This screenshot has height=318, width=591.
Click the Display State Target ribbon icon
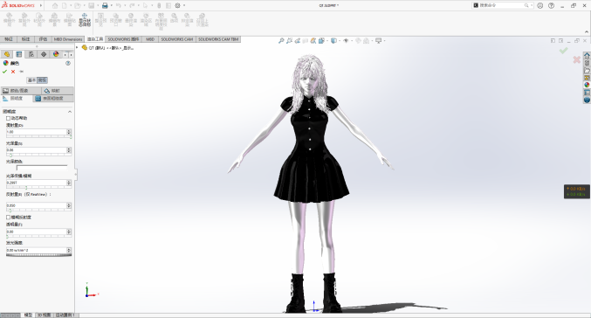(85, 20)
